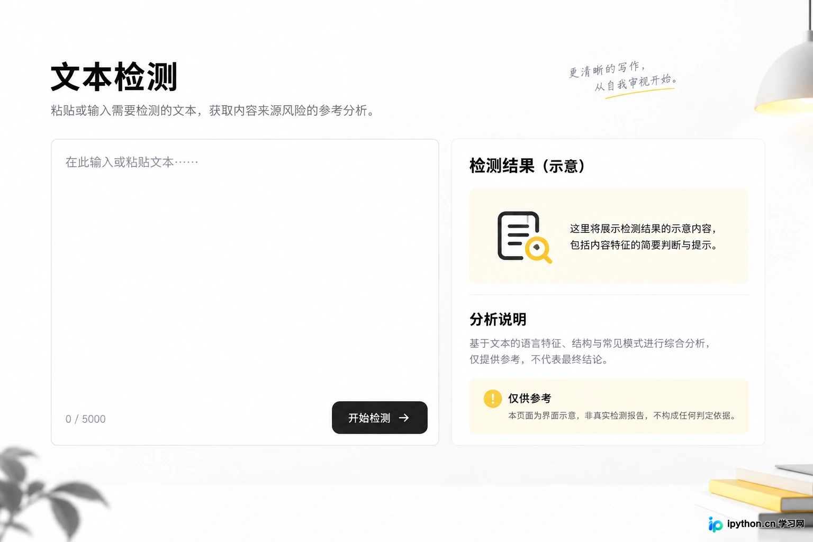Select the line 这里将展示检测结果的示意内容
The width and height of the screenshot is (813, 542).
click(643, 229)
